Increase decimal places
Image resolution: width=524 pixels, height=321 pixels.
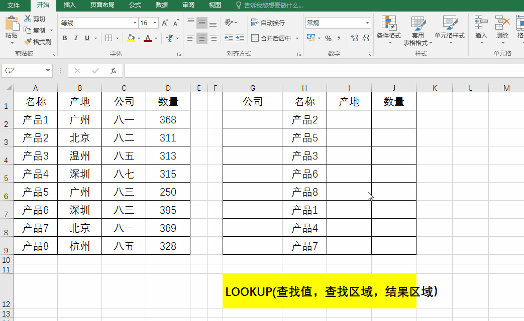click(354, 39)
